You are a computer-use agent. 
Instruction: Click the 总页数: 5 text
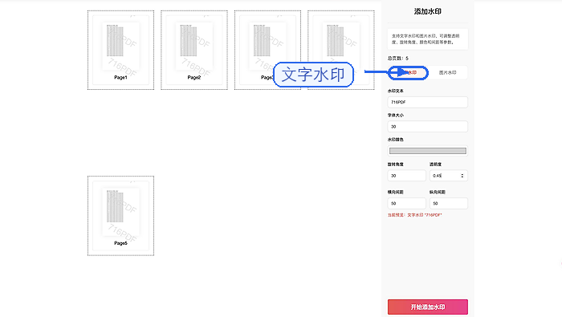tap(398, 58)
